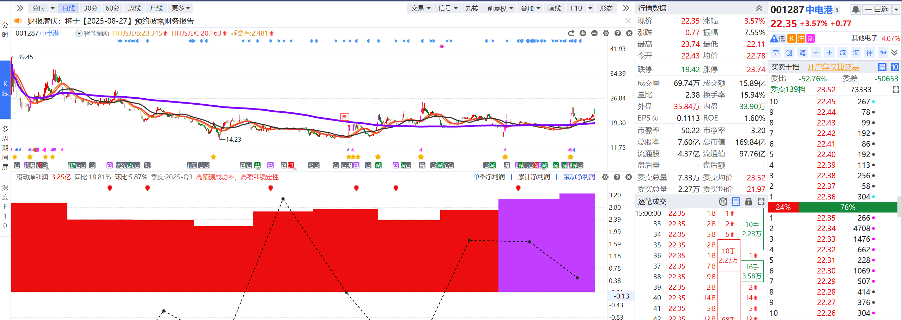Switch to 累计净利润 view

coord(534,177)
